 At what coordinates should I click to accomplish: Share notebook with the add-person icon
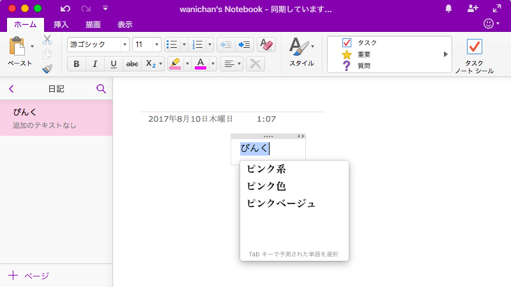point(473,9)
